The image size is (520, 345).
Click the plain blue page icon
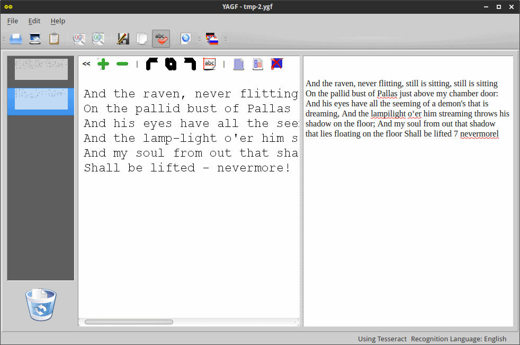click(239, 64)
